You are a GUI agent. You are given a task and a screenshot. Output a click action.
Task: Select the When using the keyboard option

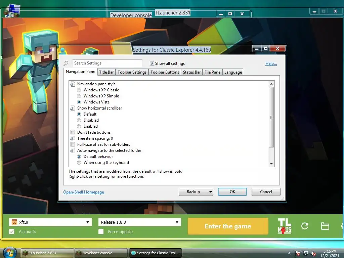click(79, 163)
